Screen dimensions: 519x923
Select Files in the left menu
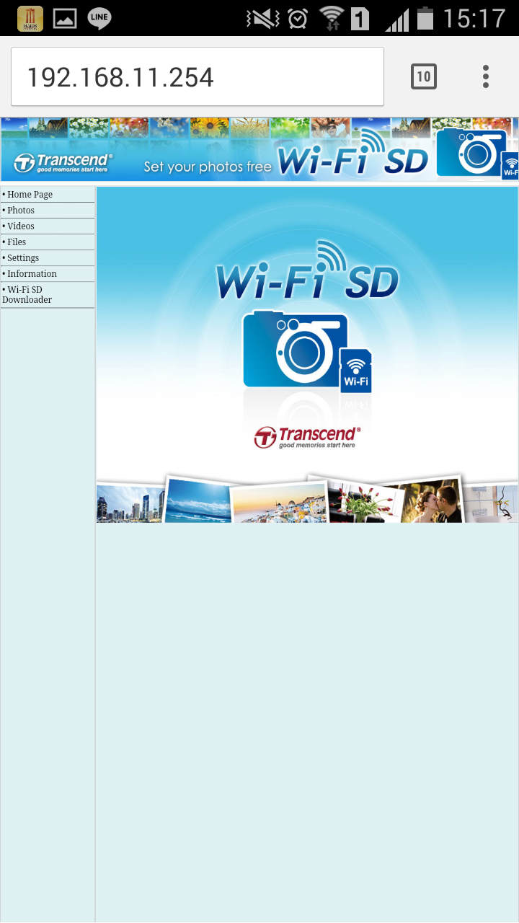click(x=16, y=242)
